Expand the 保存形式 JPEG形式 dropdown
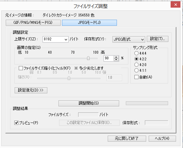Screen dimensions: 183x148 point(129,39)
